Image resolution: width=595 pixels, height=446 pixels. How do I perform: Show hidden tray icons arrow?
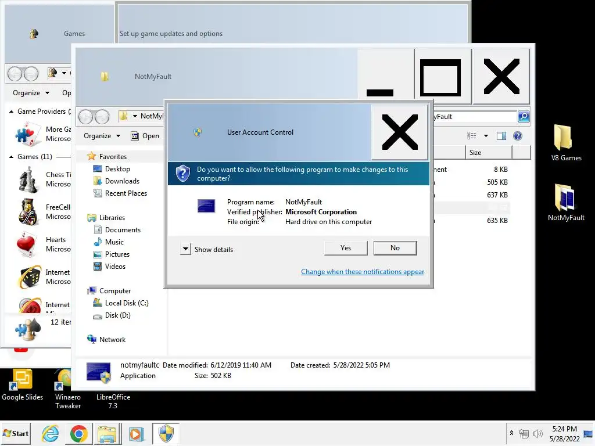pyautogui.click(x=511, y=433)
